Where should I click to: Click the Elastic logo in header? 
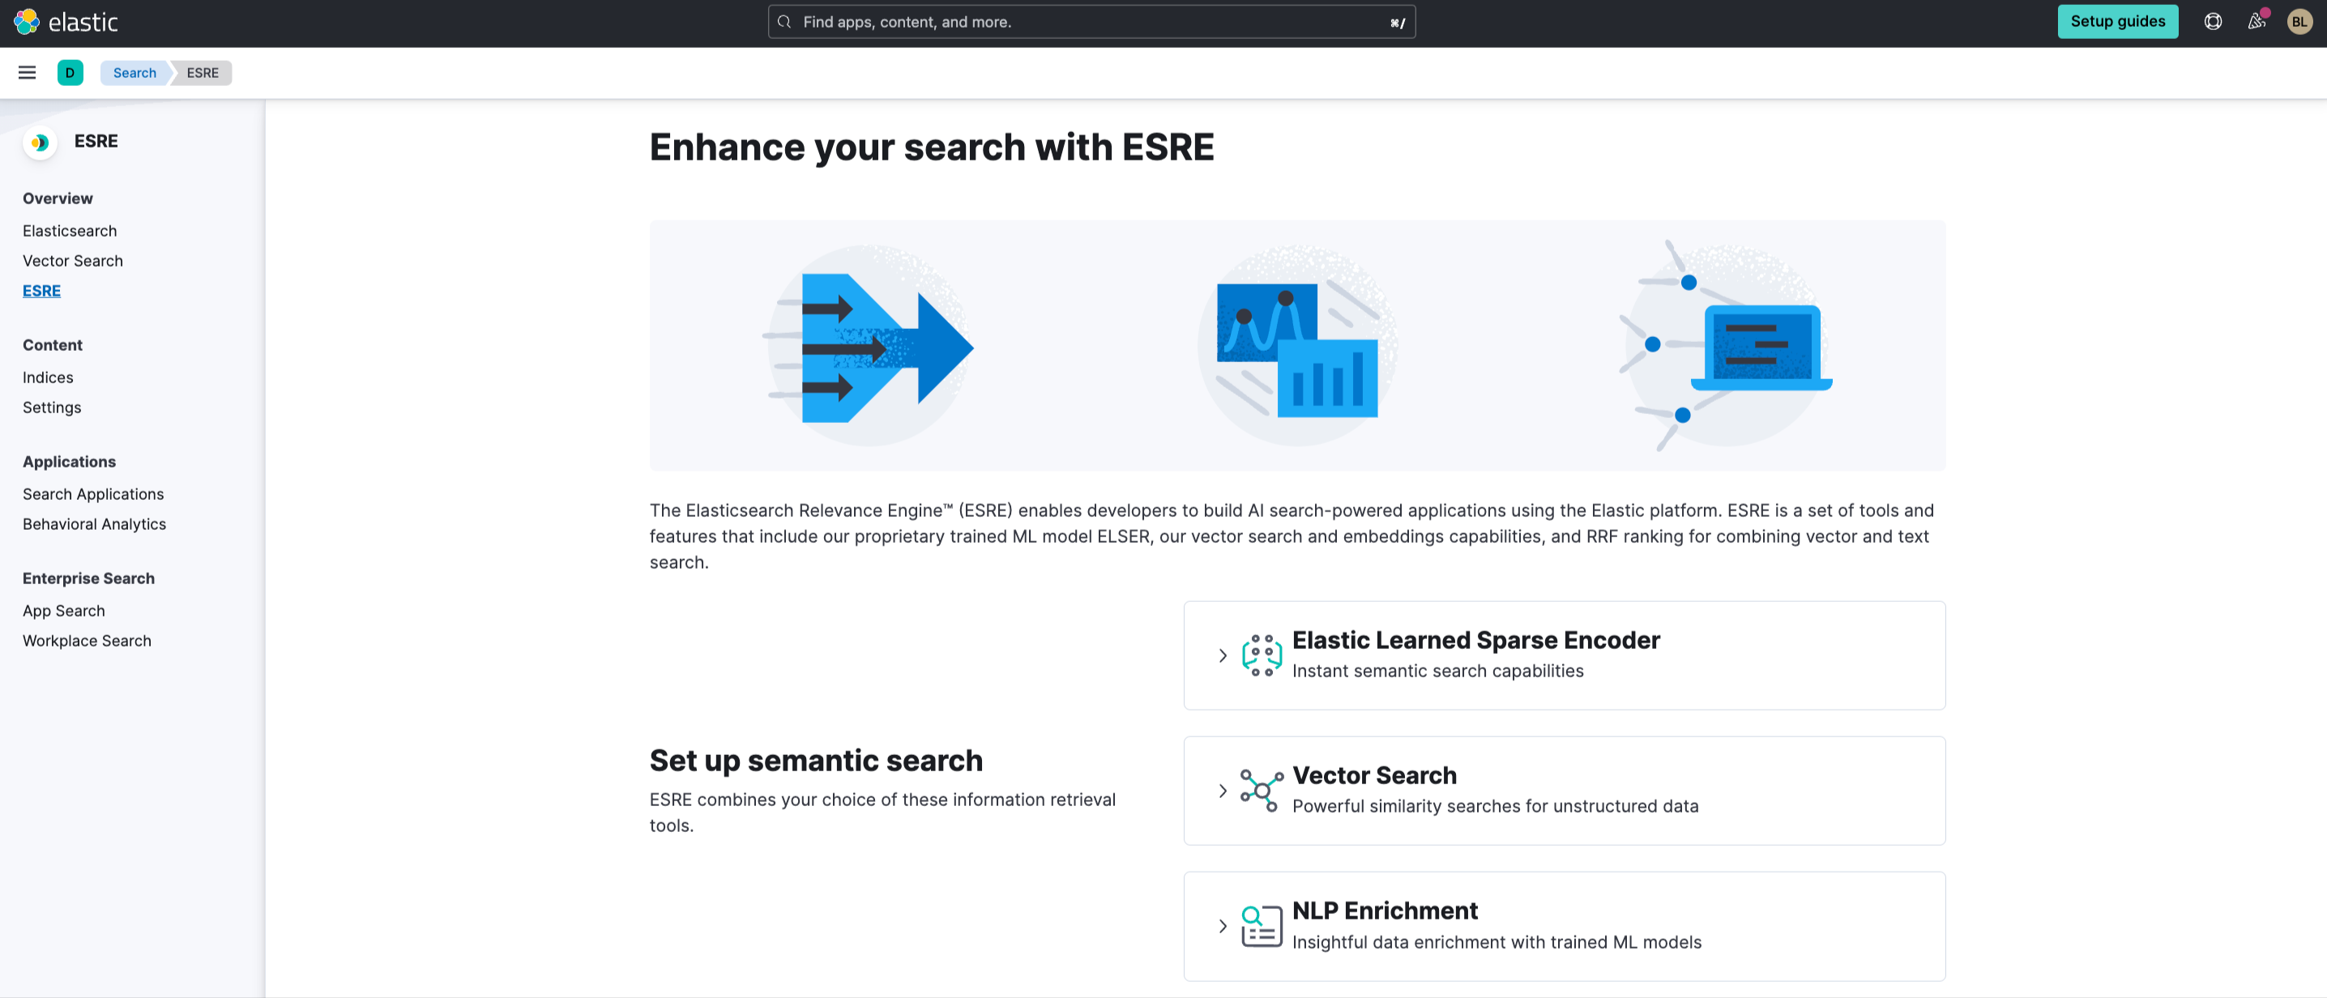(x=65, y=22)
